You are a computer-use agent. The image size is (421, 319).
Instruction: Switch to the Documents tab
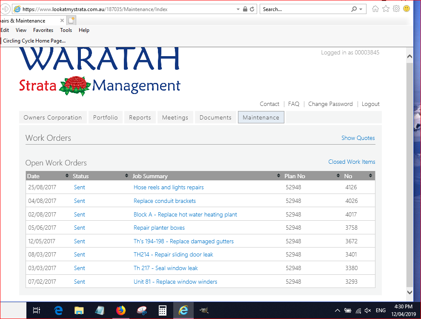click(215, 117)
